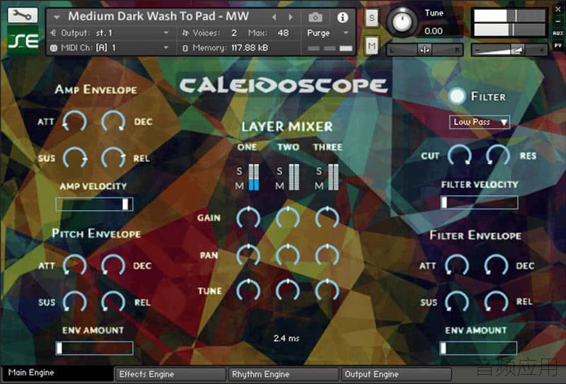Adjust filter CUT knob

point(459,156)
